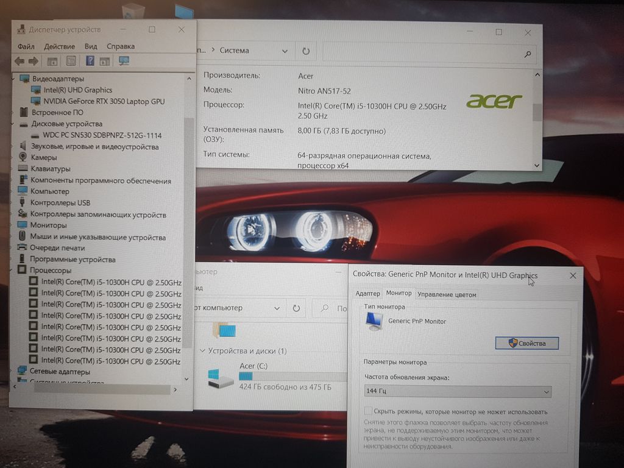Select the Acer (C:) drive icon

pos(220,378)
